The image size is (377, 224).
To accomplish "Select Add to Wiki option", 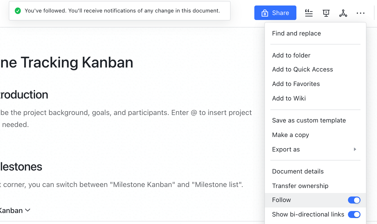I will [x=289, y=98].
